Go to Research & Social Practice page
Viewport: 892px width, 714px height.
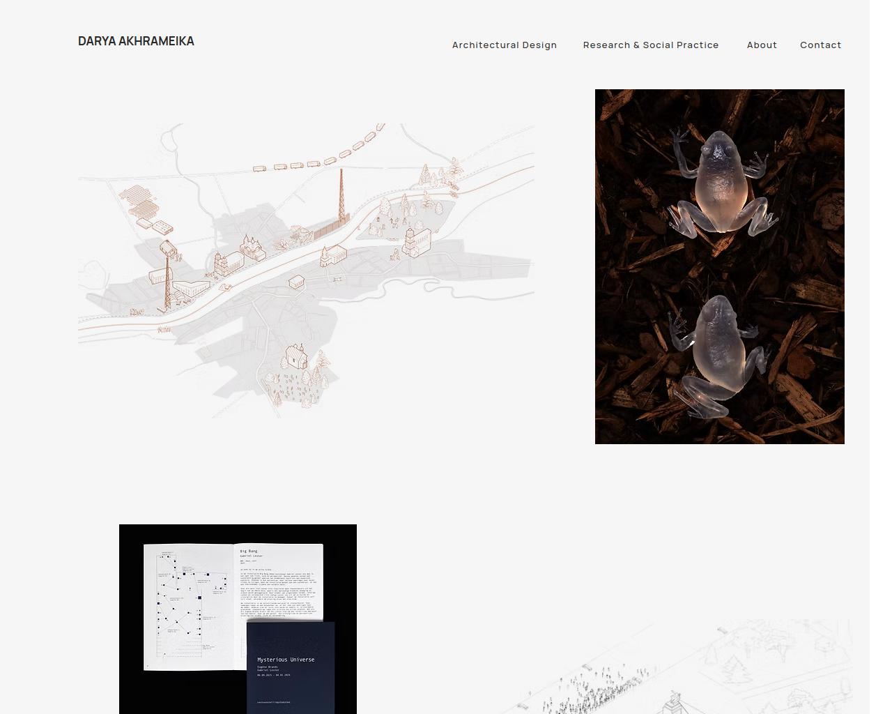click(x=650, y=45)
